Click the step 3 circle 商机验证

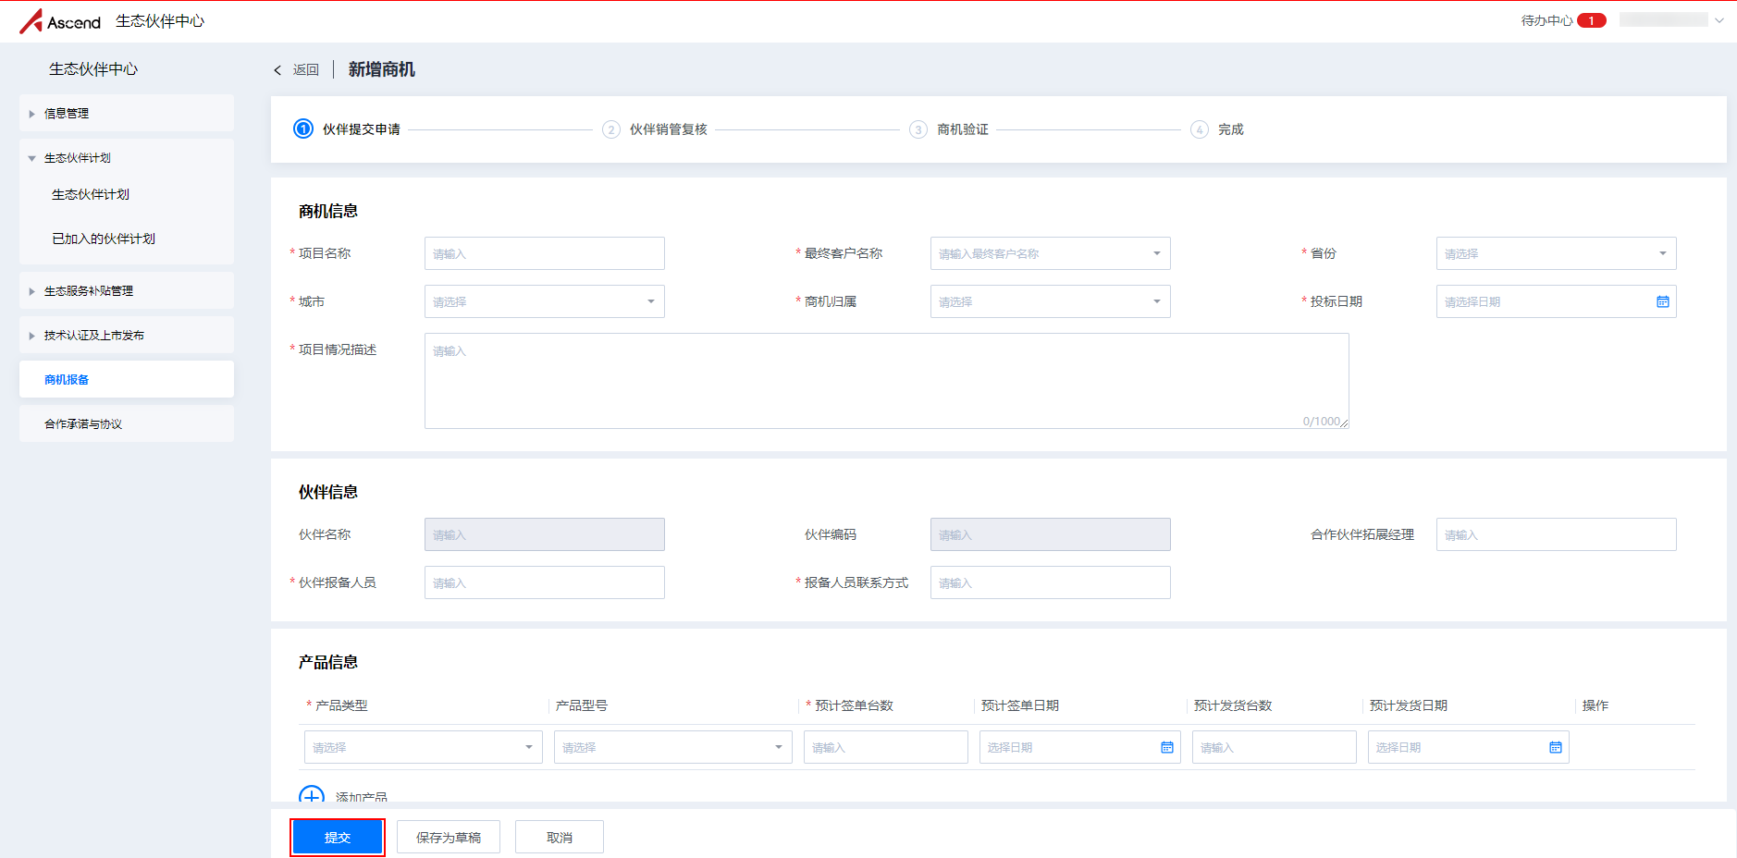[x=918, y=129]
